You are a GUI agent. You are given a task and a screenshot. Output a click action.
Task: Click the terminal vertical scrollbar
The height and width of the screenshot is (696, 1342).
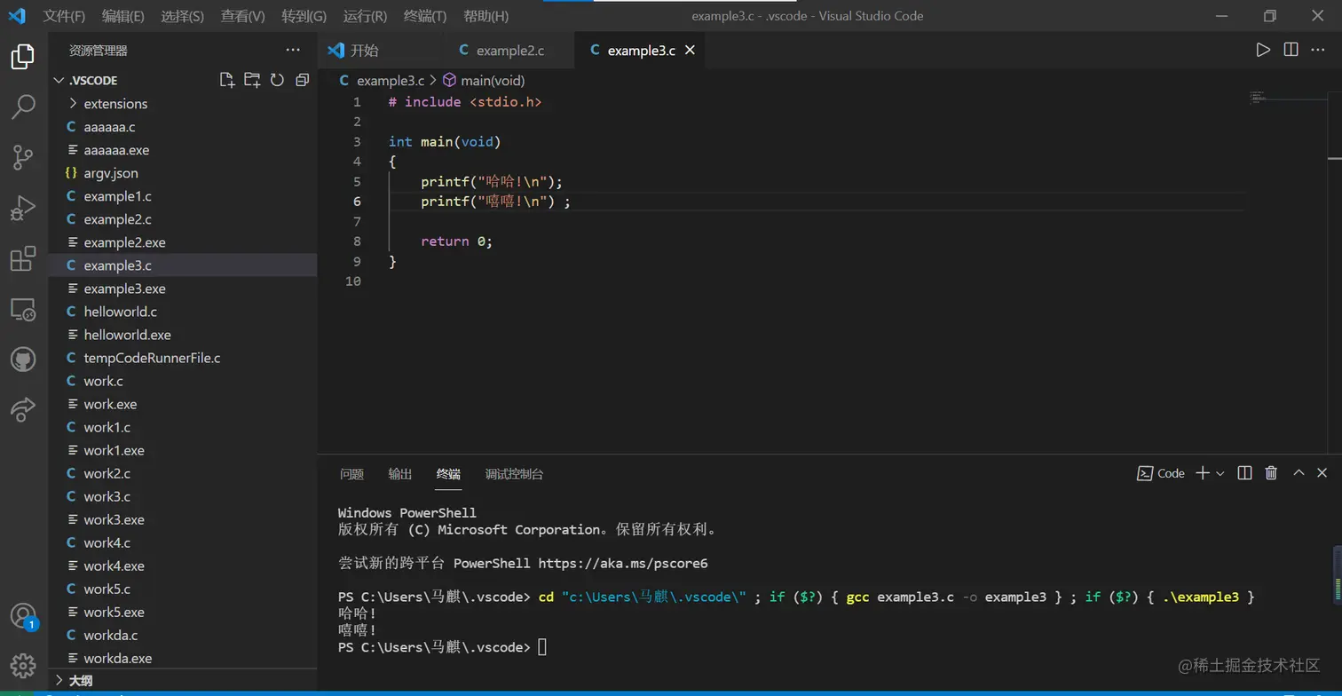pyautogui.click(x=1337, y=575)
